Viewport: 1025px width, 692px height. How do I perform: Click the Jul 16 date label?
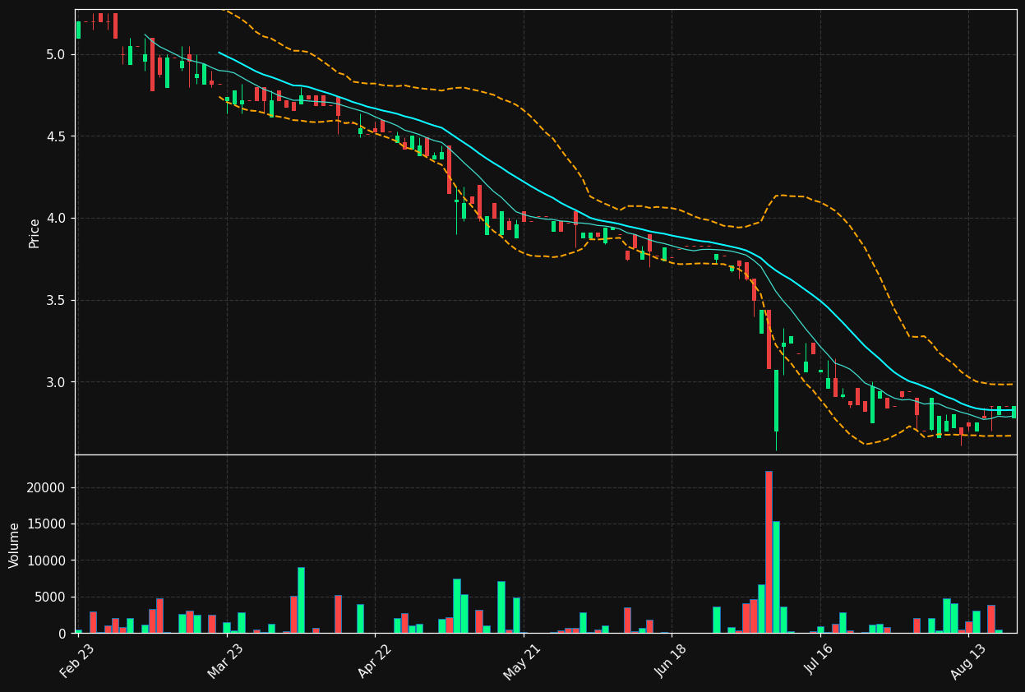tap(819, 660)
